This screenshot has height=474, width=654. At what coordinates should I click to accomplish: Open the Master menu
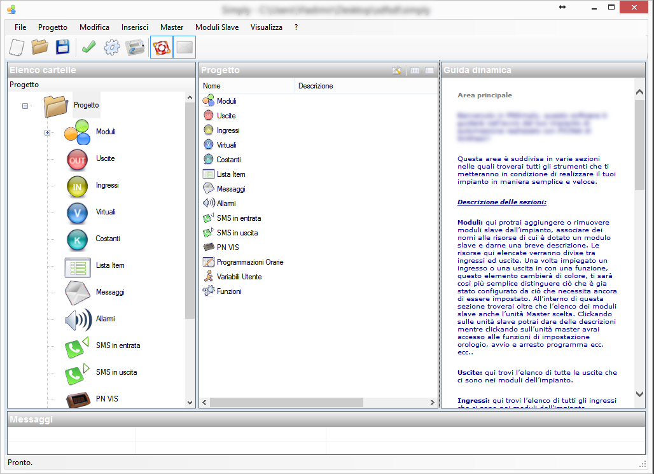coord(172,27)
